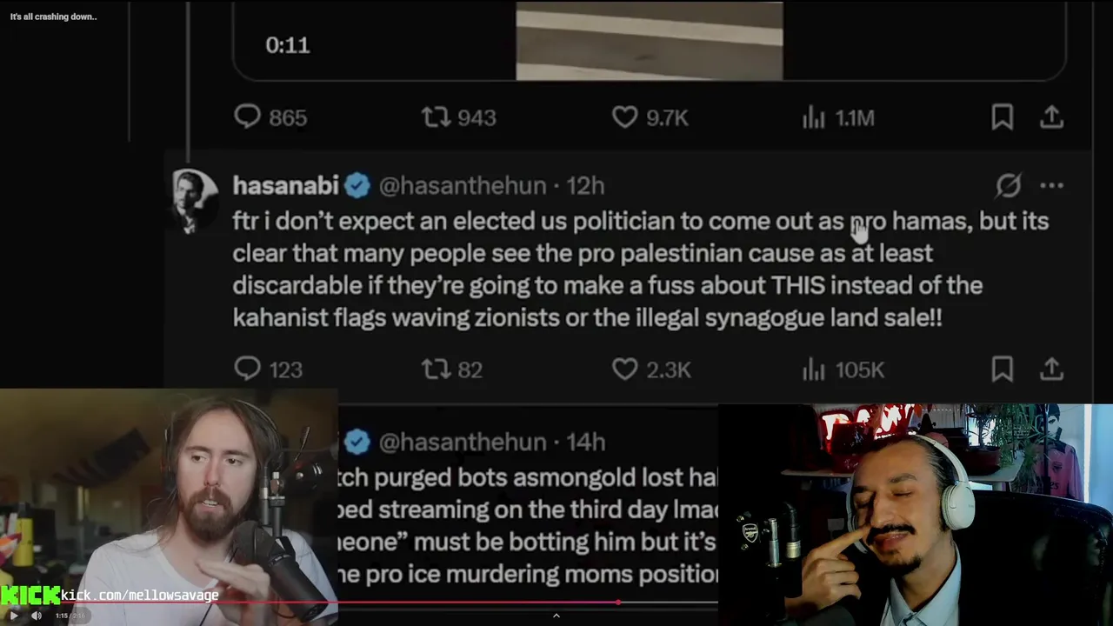The height and width of the screenshot is (626, 1113).
Task: Click the repost icon showing 943
Action: [436, 117]
